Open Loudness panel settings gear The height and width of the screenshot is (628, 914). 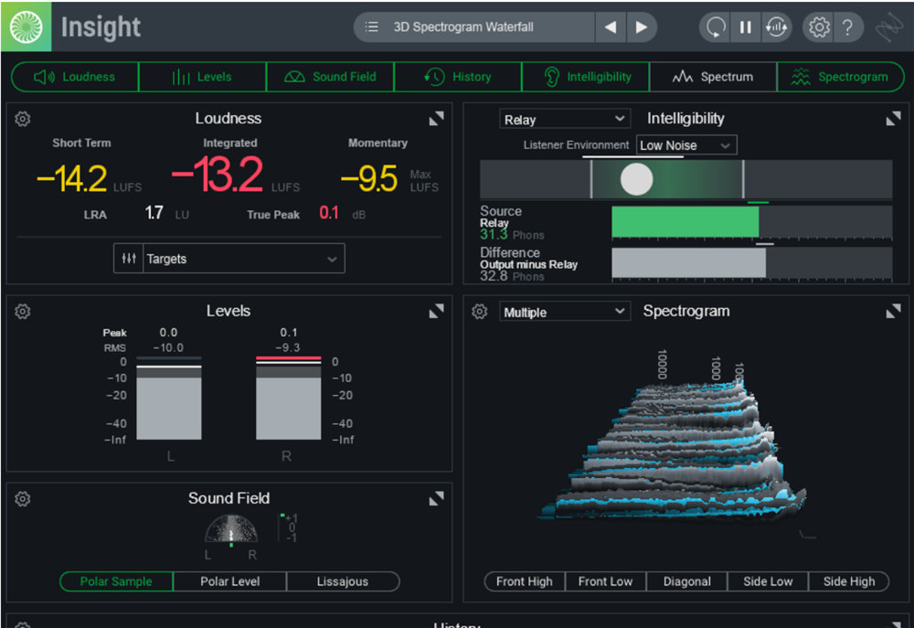(22, 119)
